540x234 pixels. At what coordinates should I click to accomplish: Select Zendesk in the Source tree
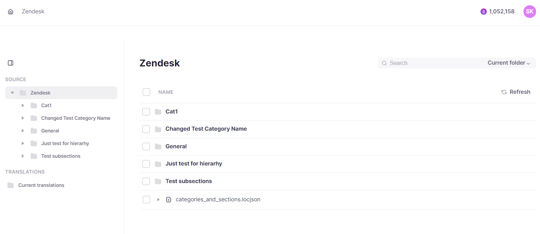tap(40, 93)
